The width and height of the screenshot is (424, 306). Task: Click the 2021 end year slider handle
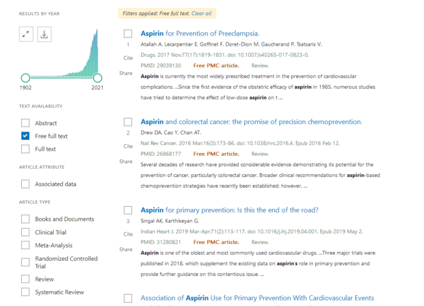97,78
